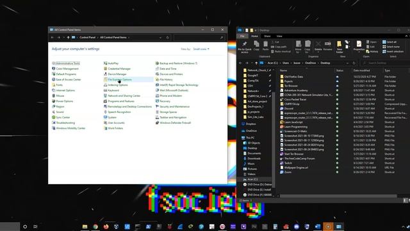Click Select all in ribbon
Viewport: 410px width, 231px height.
(x=389, y=42)
